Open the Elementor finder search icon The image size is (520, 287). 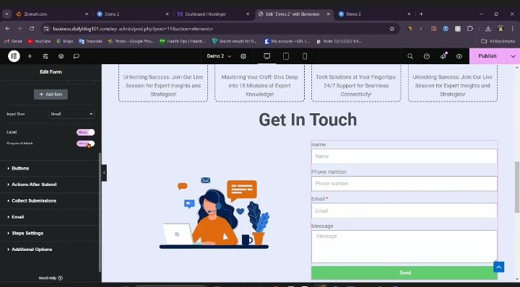410,56
